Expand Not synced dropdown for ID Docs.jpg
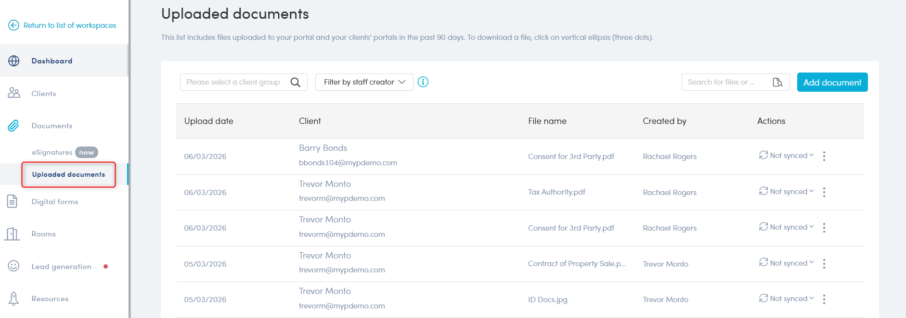This screenshot has height=318, width=906. pyautogui.click(x=787, y=299)
